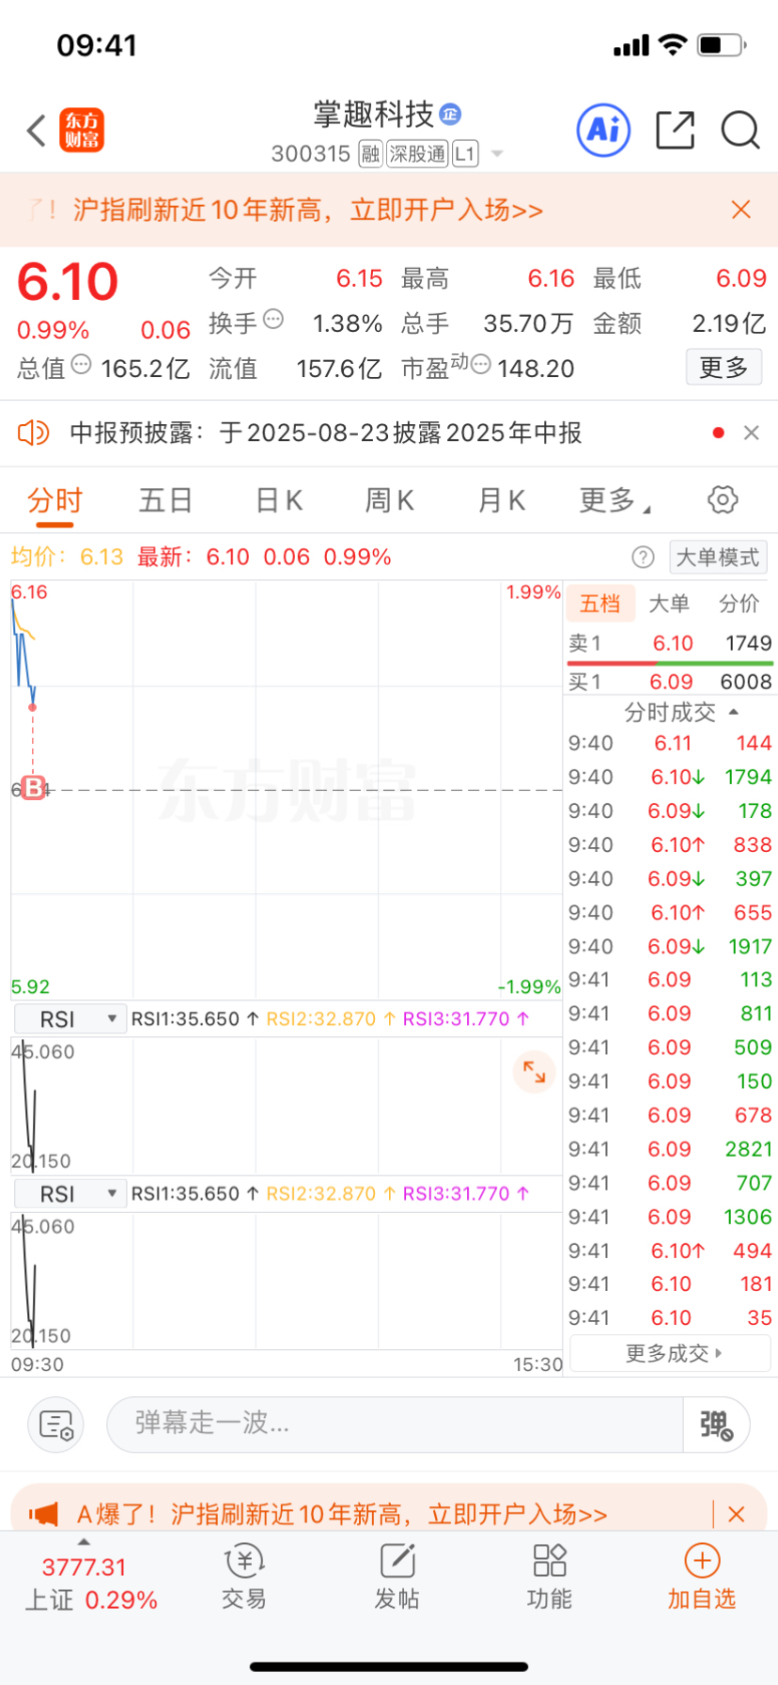Switch to the 月K tab
The image size is (778, 1685).
tap(502, 500)
